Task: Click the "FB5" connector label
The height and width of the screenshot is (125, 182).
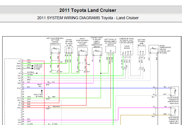Action: pos(145,70)
